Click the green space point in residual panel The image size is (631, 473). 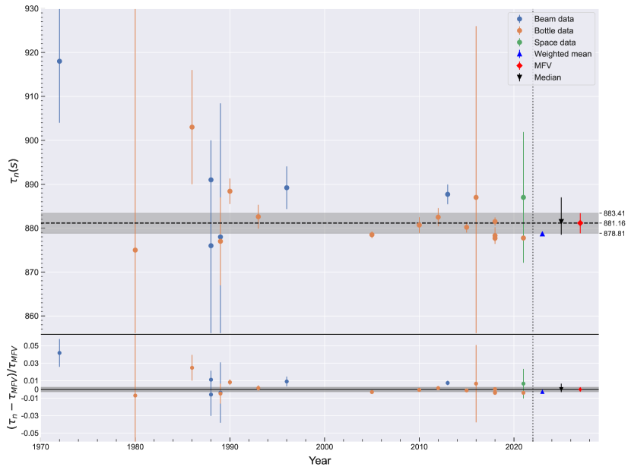pos(523,383)
